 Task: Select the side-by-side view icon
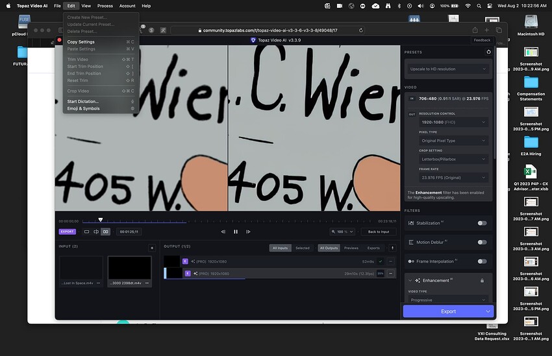coord(105,231)
